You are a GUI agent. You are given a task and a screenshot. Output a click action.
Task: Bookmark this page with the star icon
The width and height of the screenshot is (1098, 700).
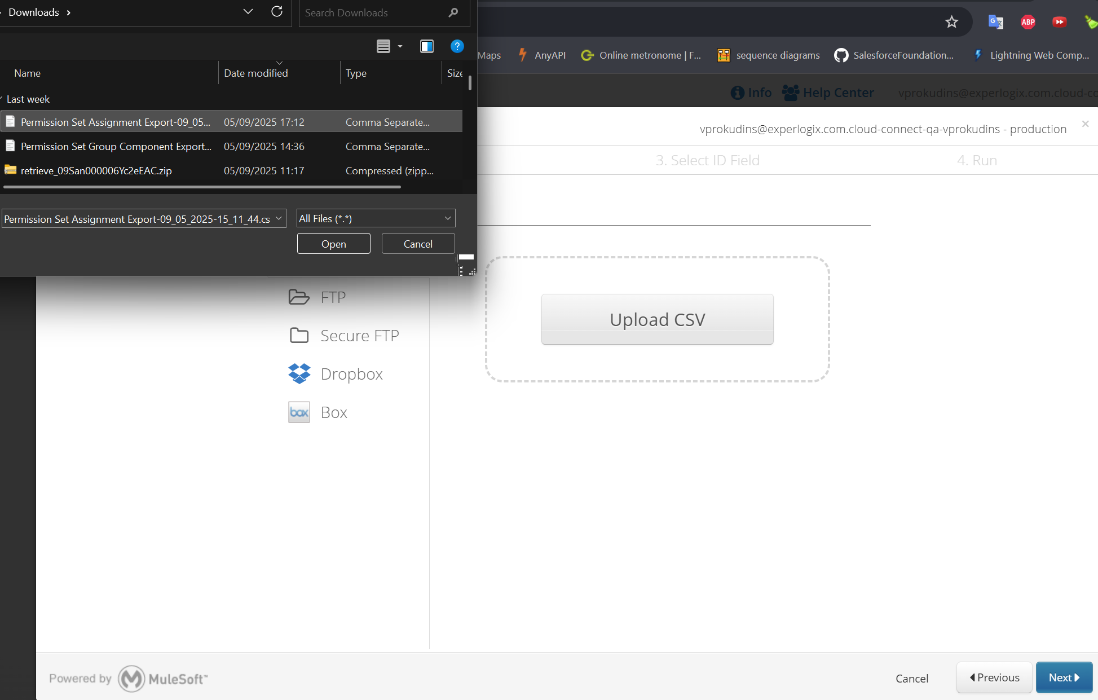[952, 22]
